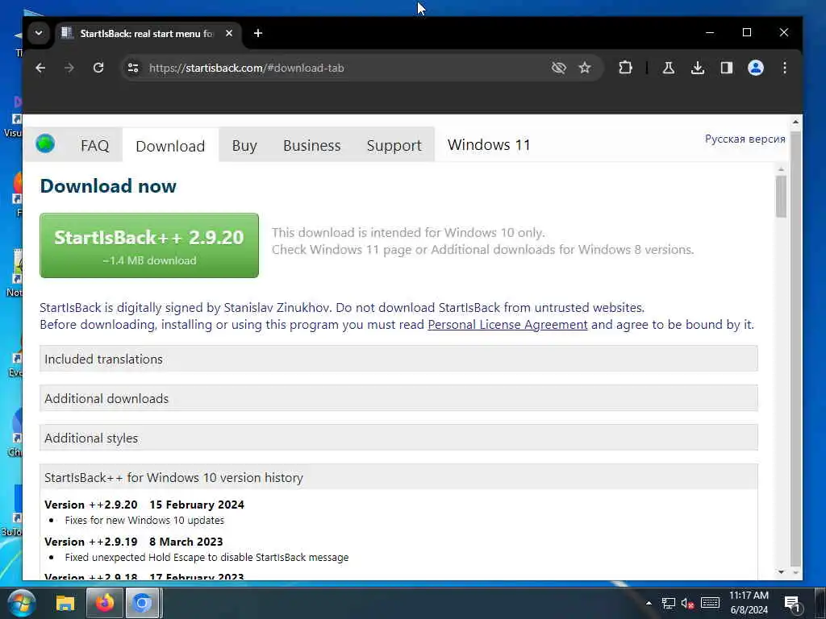The height and width of the screenshot is (619, 826).
Task: Open the browser Downloads icon
Action: [698, 68]
